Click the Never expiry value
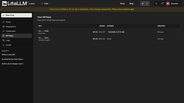Screen dimensions: 184x103 [x=109, y=39]
